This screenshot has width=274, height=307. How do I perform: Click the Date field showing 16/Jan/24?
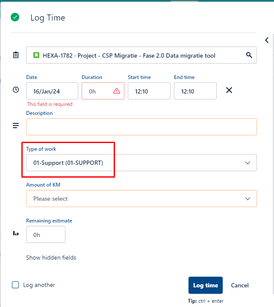pos(52,91)
